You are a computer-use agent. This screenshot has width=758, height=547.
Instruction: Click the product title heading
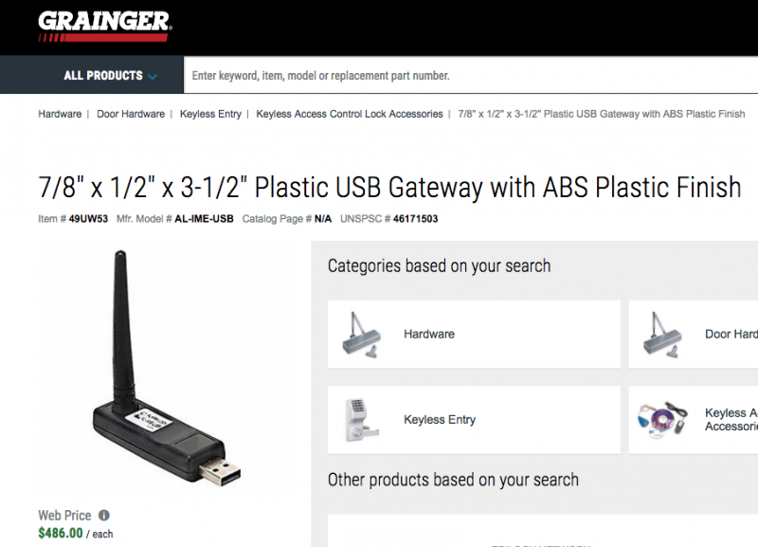[x=389, y=188]
